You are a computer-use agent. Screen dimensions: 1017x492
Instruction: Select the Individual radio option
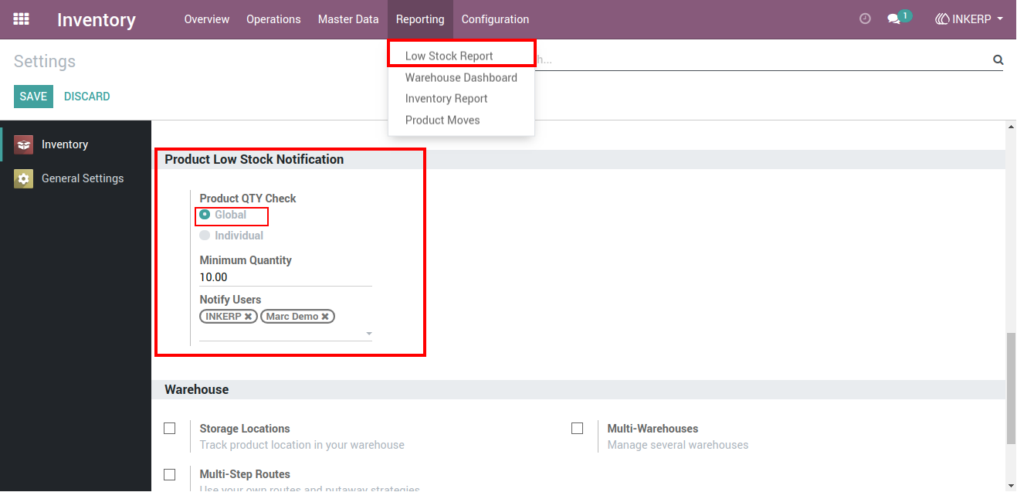click(205, 236)
